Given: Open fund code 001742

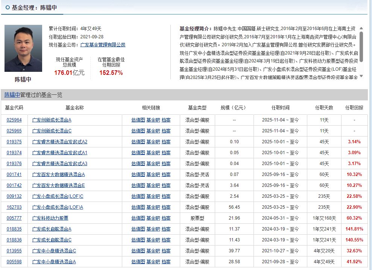Looking at the screenshot, I should click(x=14, y=185).
